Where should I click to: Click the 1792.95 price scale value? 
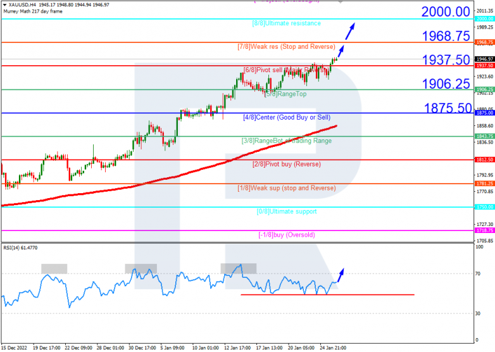(x=486, y=175)
